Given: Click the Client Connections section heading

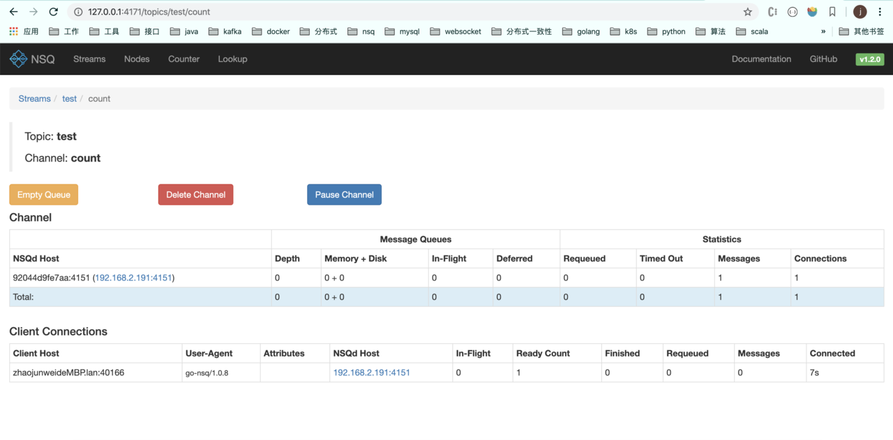Looking at the screenshot, I should pos(59,331).
